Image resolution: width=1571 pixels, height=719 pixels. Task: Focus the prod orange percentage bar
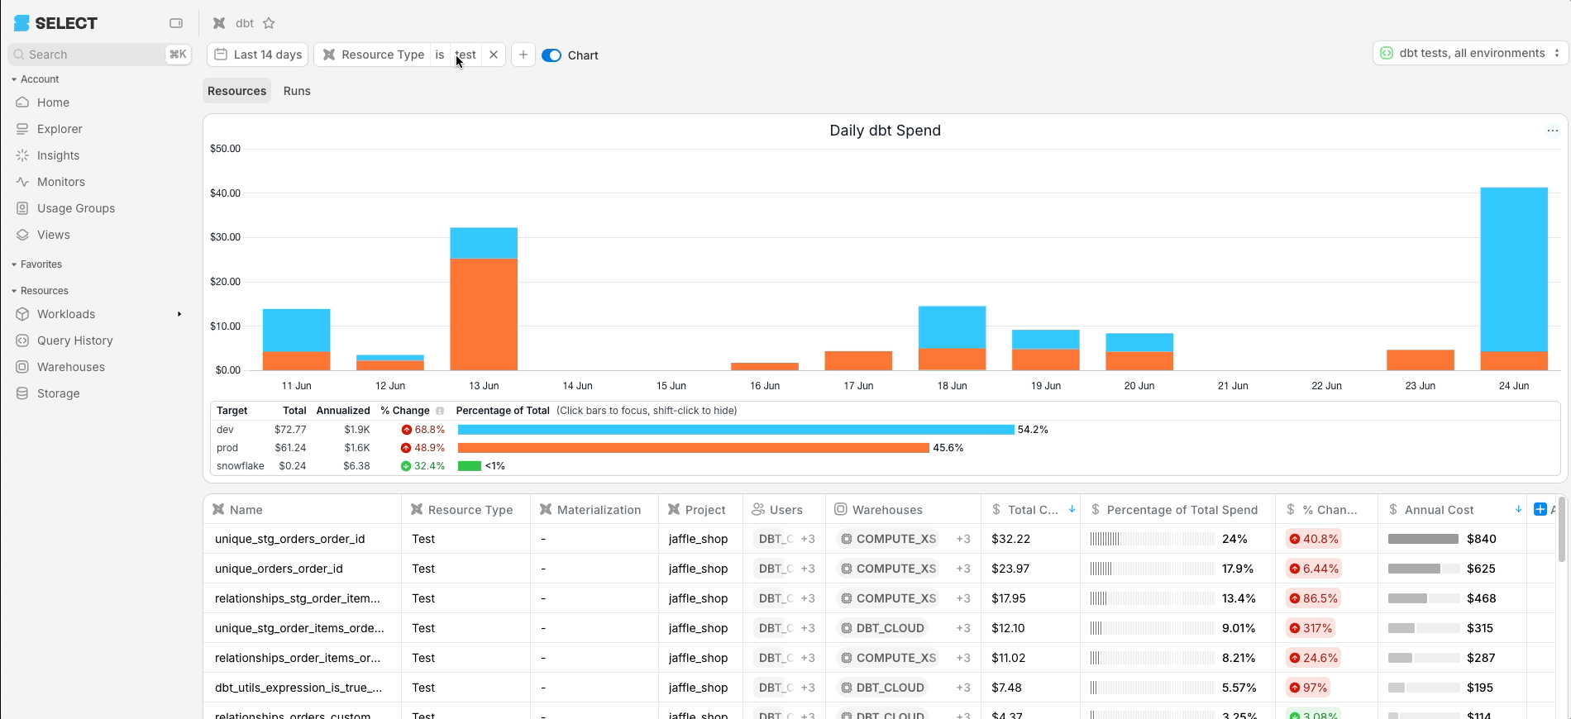point(694,448)
